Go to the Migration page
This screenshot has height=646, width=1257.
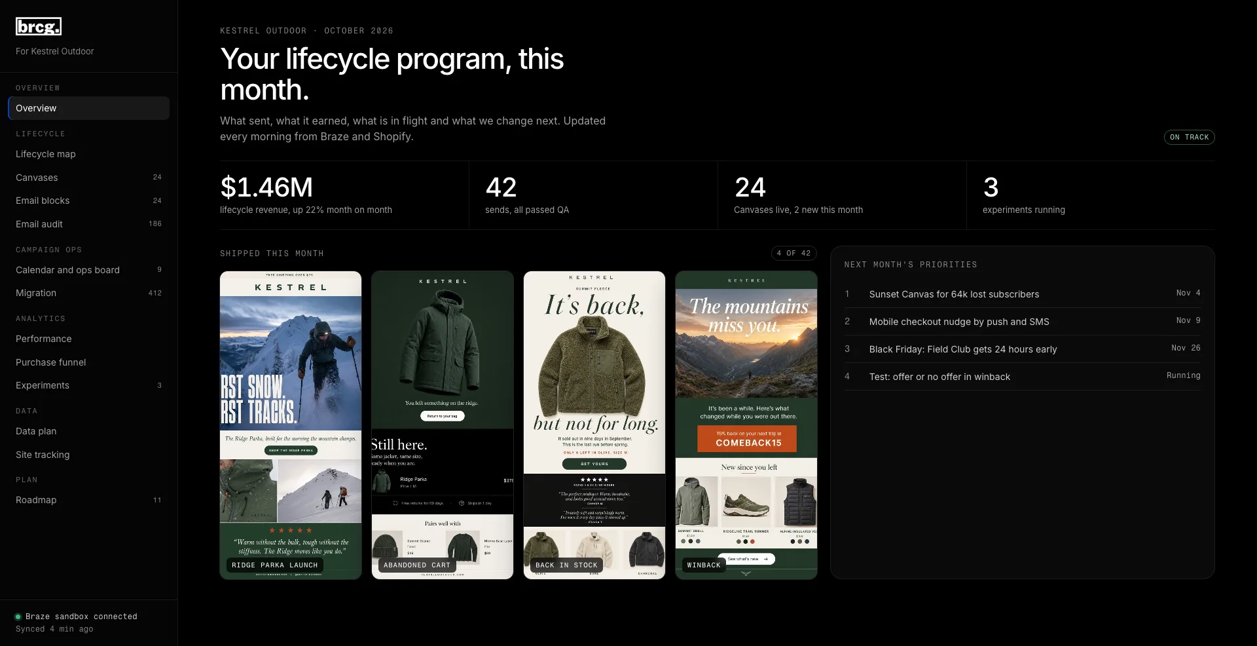[x=88, y=293]
